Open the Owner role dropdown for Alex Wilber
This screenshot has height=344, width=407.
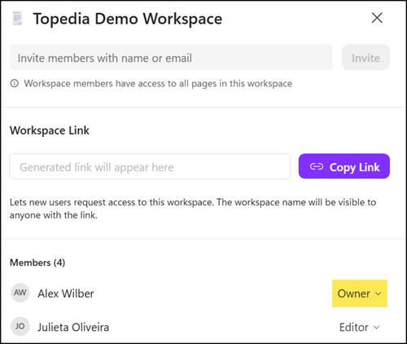coord(360,293)
